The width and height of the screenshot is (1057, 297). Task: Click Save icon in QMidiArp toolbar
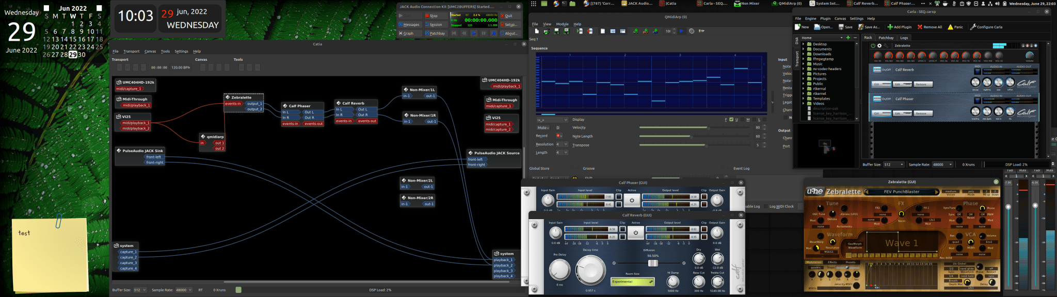pyautogui.click(x=556, y=31)
